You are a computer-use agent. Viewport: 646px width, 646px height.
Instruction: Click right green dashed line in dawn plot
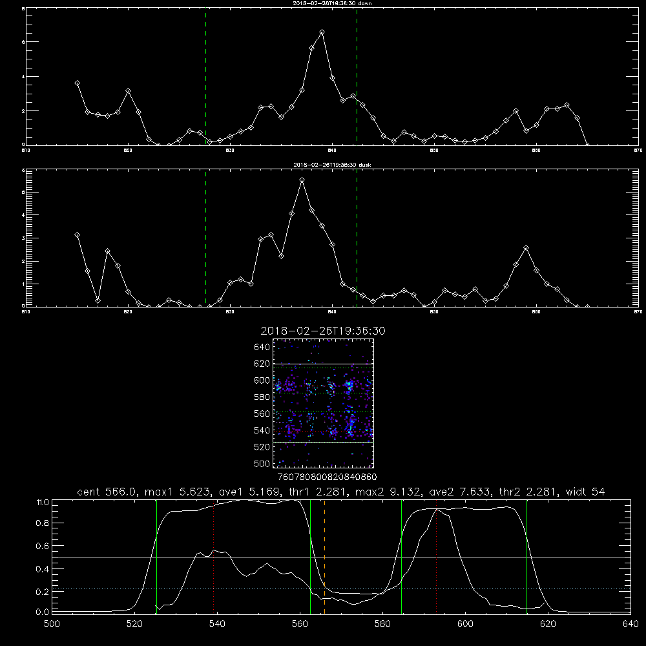point(357,77)
